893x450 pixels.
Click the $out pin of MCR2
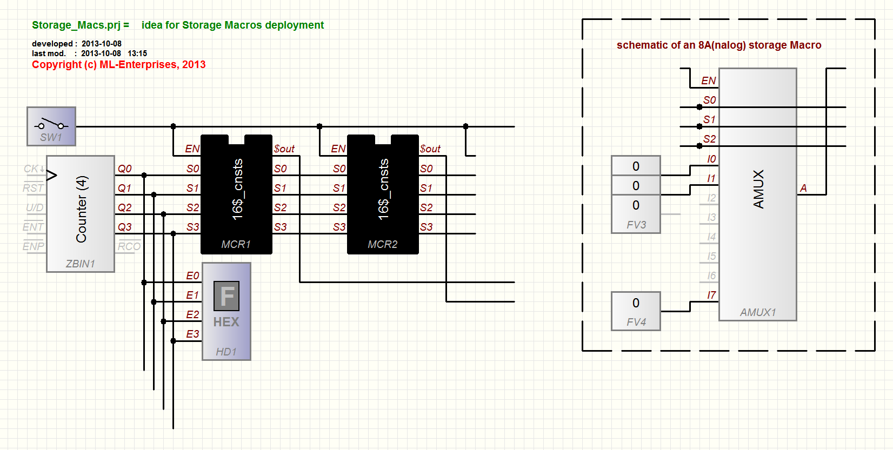tap(430, 149)
